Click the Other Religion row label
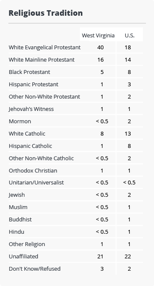The width and height of the screenshot is (154, 286). [x=27, y=244]
